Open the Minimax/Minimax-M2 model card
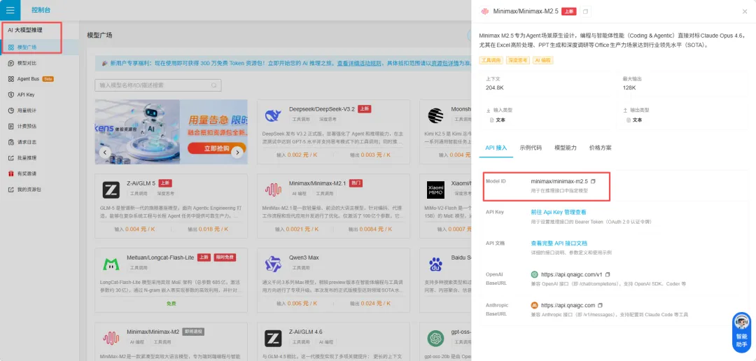Viewport: 756px width, 361px height. 171,341
